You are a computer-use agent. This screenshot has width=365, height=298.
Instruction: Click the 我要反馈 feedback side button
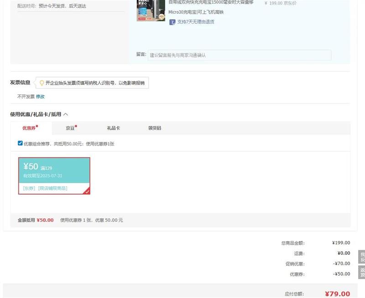tap(362, 257)
